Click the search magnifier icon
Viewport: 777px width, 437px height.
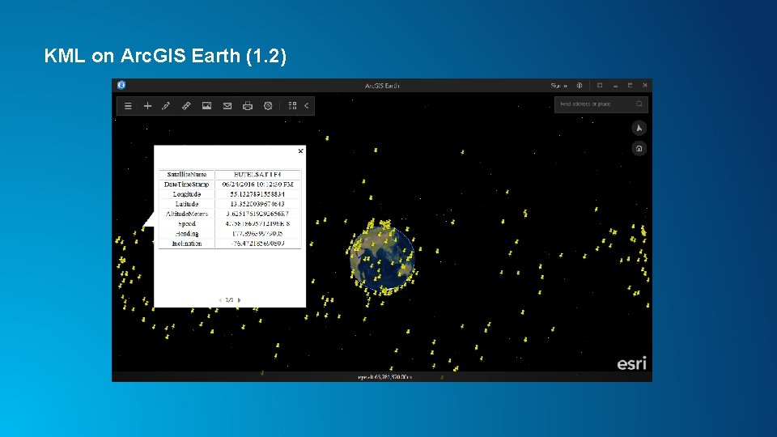[639, 104]
